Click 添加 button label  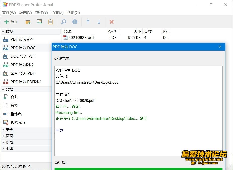tap(14, 22)
